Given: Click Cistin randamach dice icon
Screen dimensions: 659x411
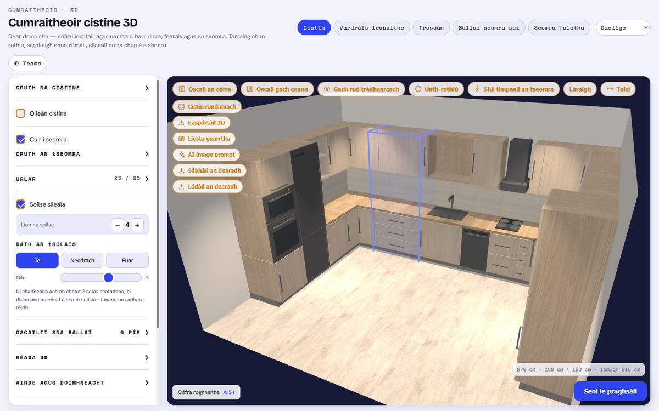Looking at the screenshot, I should click(182, 107).
